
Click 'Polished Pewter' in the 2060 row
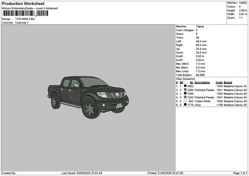click(204, 90)
